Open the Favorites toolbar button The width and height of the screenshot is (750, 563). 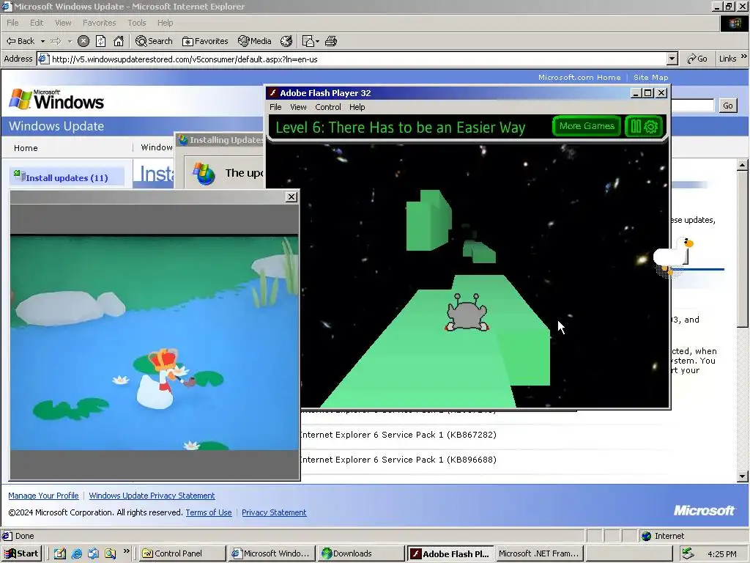pyautogui.click(x=205, y=41)
